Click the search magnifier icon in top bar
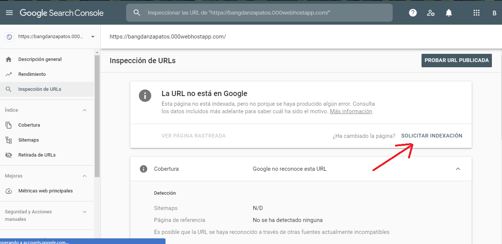Viewport: 502px width, 244px height. coord(137,13)
